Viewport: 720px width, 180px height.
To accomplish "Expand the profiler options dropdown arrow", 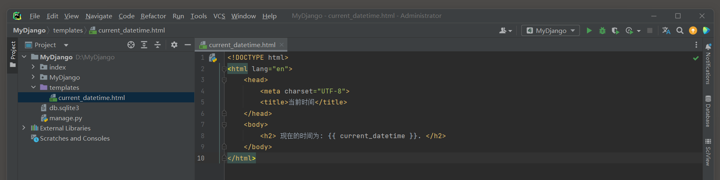I will (x=639, y=31).
